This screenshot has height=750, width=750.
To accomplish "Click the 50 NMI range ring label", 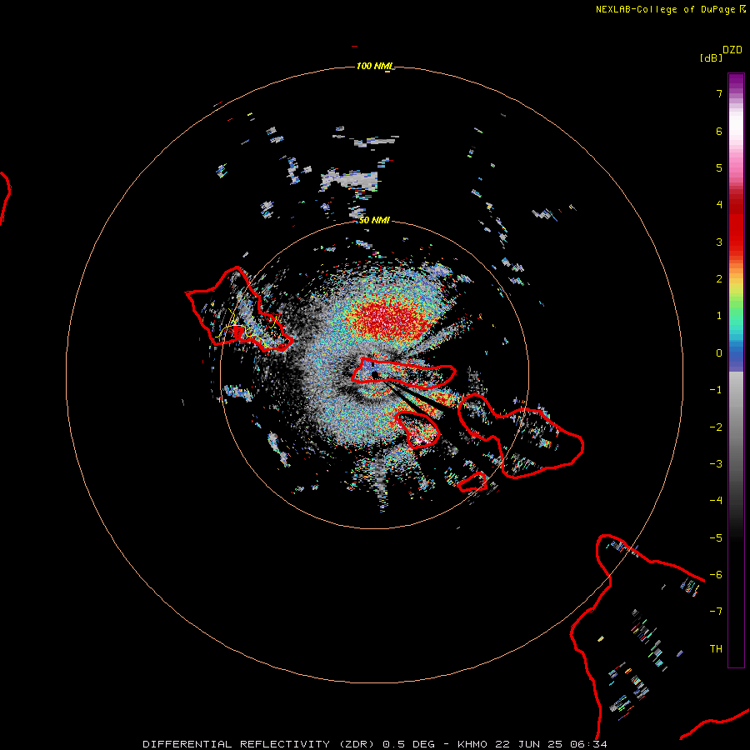I will pyautogui.click(x=374, y=220).
